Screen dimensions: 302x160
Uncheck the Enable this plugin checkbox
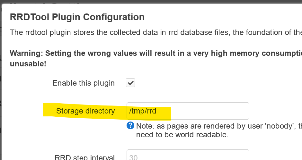click(x=130, y=83)
